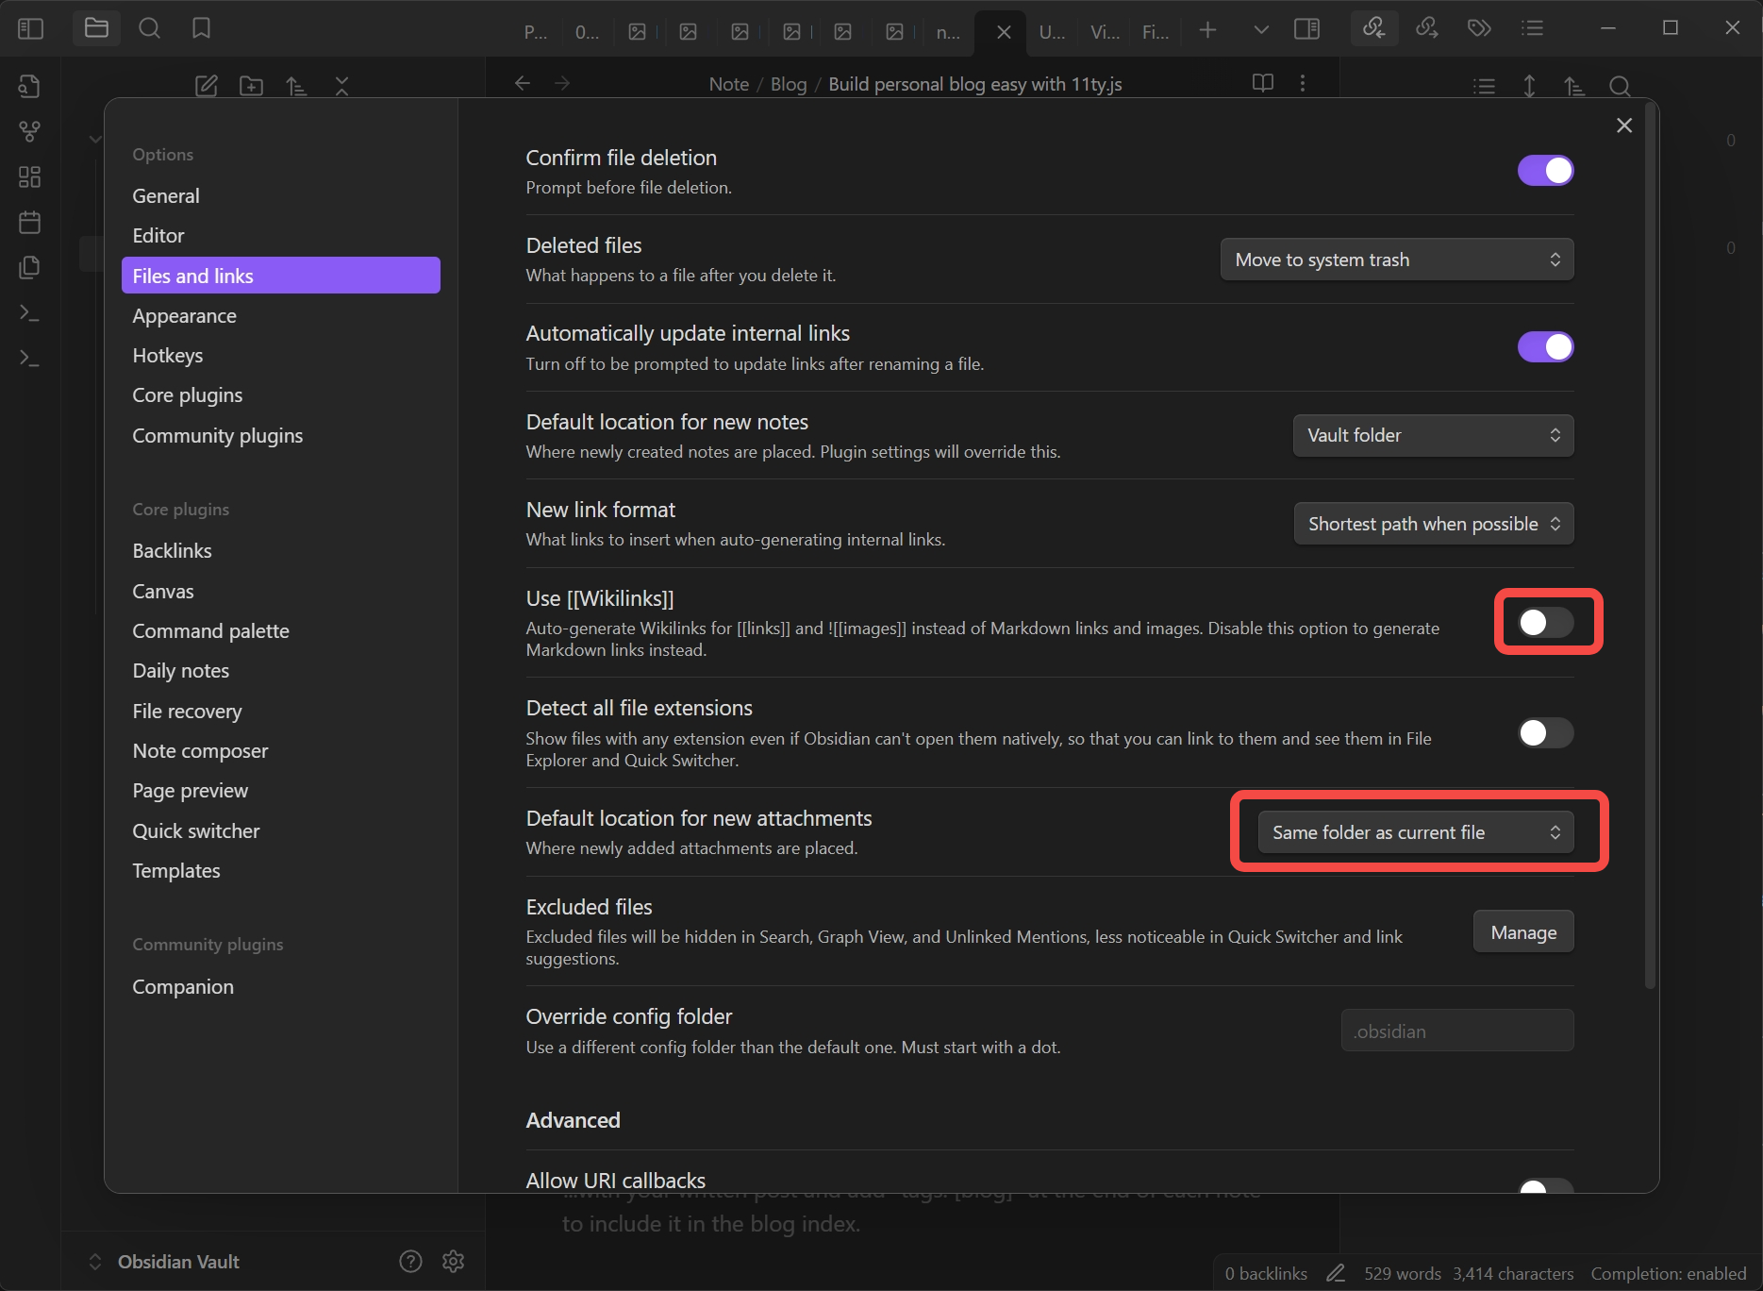This screenshot has height=1291, width=1763.
Task: Switch to Community plugins settings
Action: (x=217, y=435)
